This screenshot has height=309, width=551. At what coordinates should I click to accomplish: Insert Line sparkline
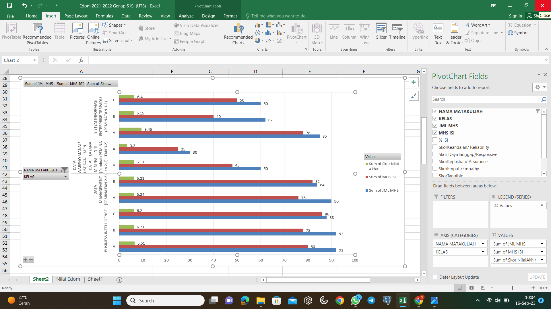pyautogui.click(x=334, y=31)
